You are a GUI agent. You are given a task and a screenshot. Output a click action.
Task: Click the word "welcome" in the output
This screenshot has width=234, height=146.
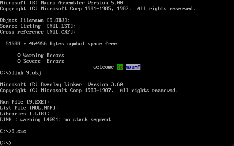point(104,67)
